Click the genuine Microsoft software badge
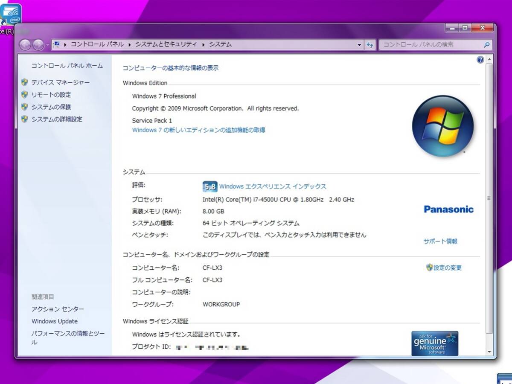 (434, 343)
